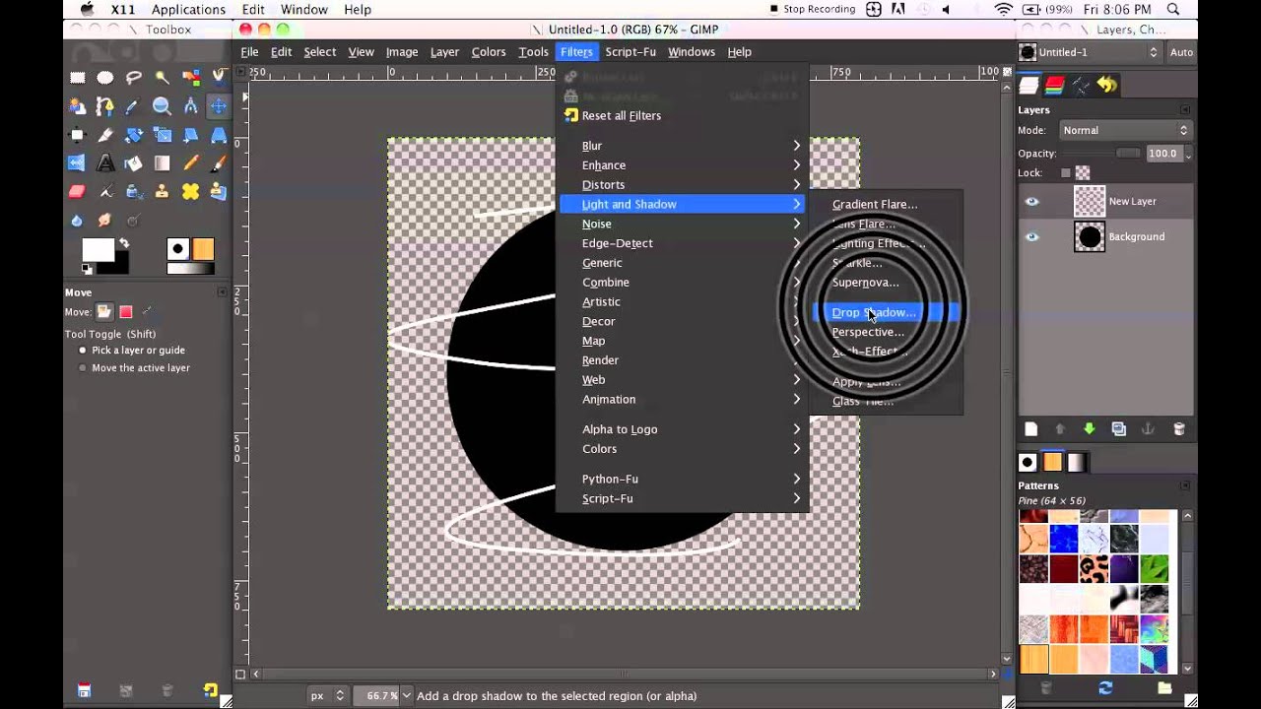This screenshot has width=1261, height=709.
Task: Select the Text tool
Action: click(105, 163)
